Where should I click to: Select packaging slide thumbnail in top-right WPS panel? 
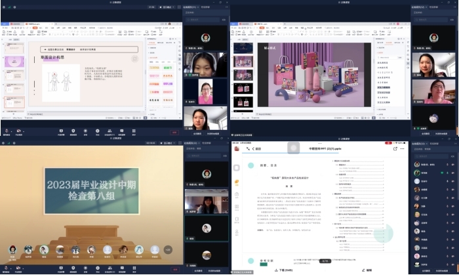click(x=243, y=62)
